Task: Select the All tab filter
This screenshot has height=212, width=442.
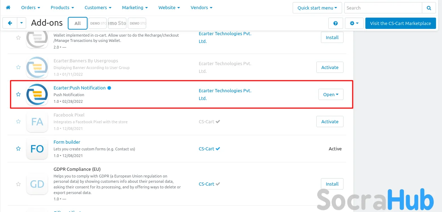Action: click(x=78, y=23)
